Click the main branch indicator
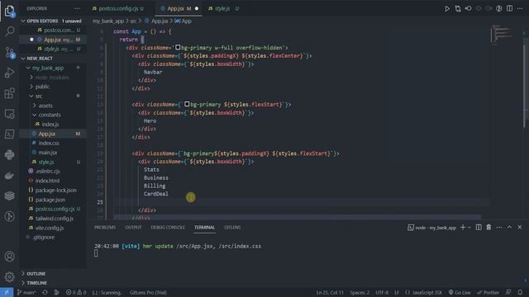529x297 pixels. (26, 292)
